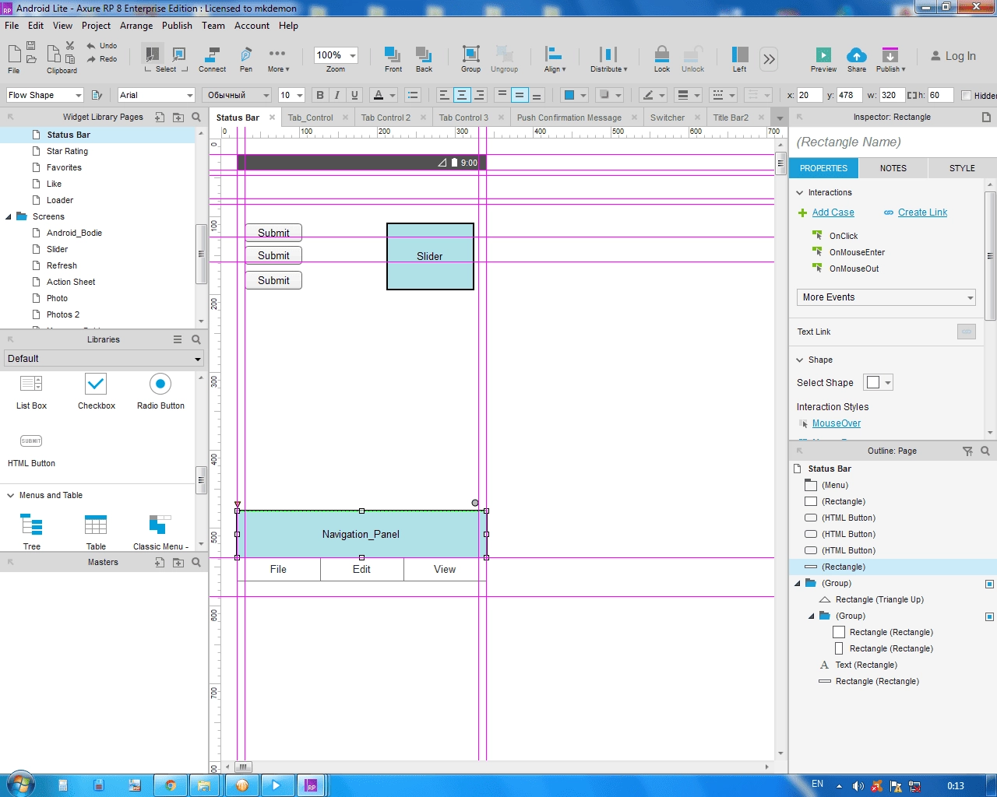The height and width of the screenshot is (797, 997).
Task: Toggle bulleted list formatting
Action: pos(413,95)
